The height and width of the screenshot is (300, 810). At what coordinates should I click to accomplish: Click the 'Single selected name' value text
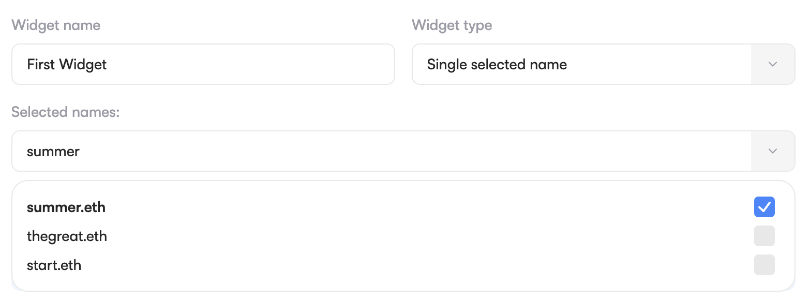[x=497, y=65]
